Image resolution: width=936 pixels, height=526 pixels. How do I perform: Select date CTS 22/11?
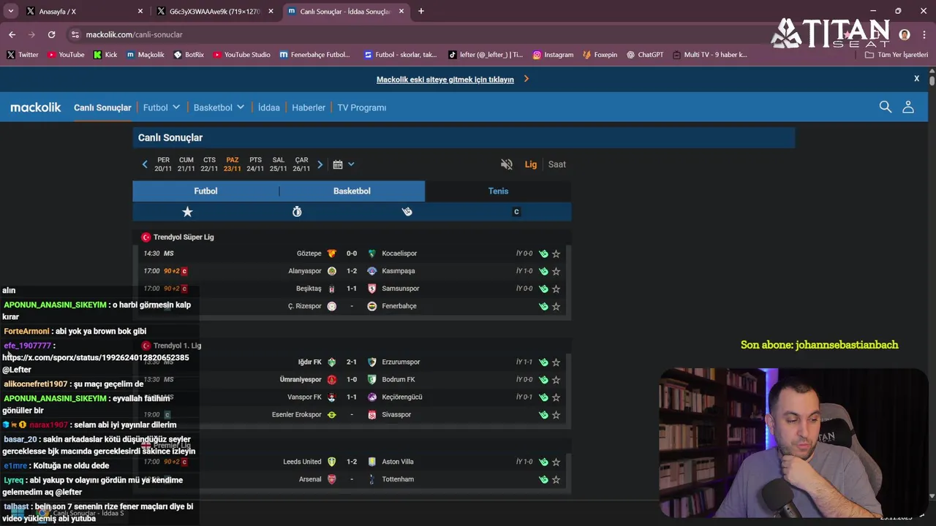tap(209, 164)
